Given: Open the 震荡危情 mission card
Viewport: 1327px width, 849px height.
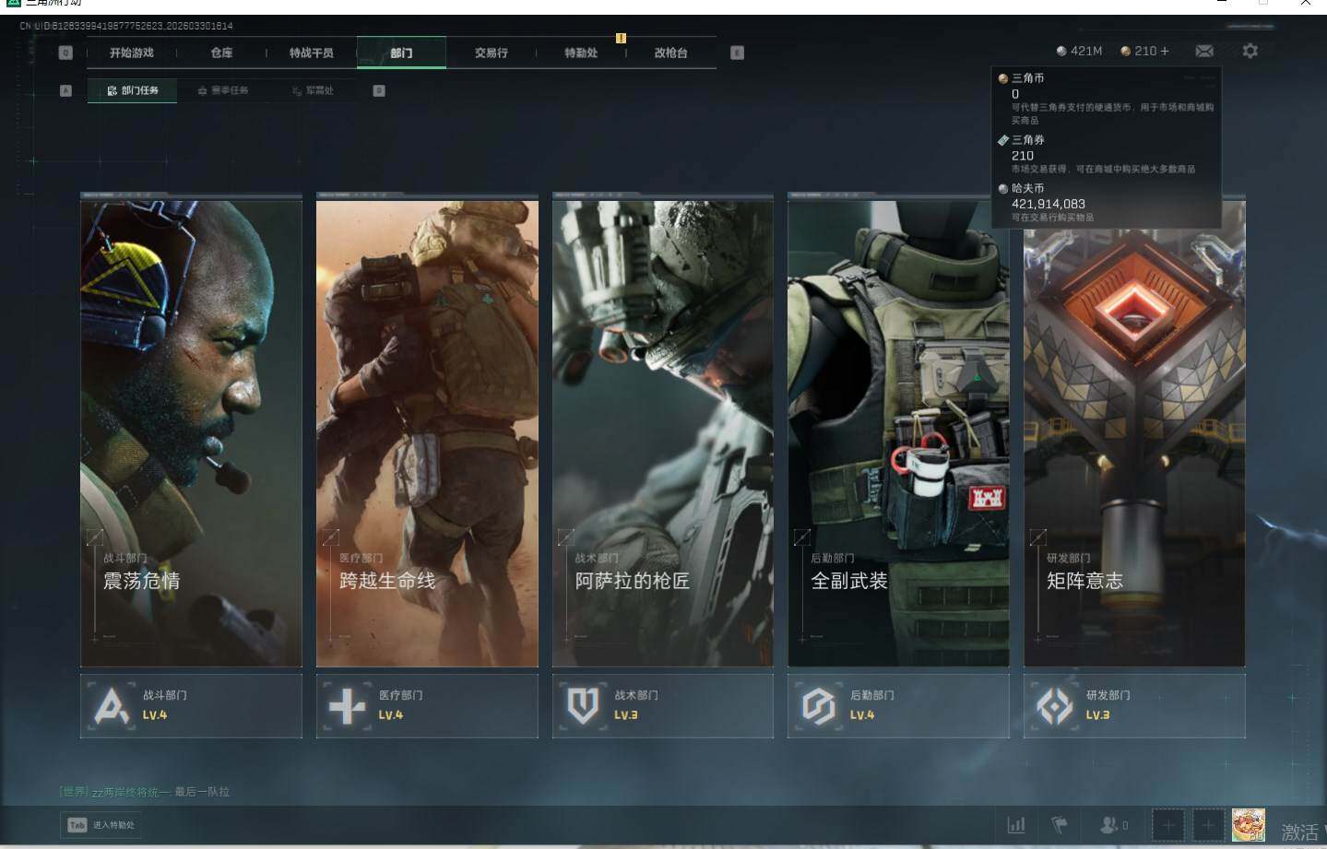Looking at the screenshot, I should click(191, 430).
